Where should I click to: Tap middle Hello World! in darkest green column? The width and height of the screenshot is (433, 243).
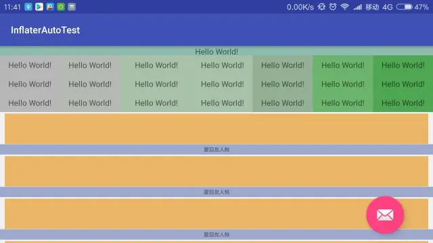pos(403,84)
